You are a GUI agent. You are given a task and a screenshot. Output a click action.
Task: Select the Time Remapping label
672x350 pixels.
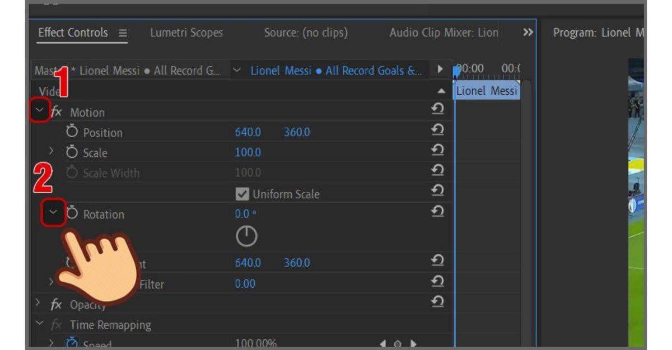click(110, 324)
